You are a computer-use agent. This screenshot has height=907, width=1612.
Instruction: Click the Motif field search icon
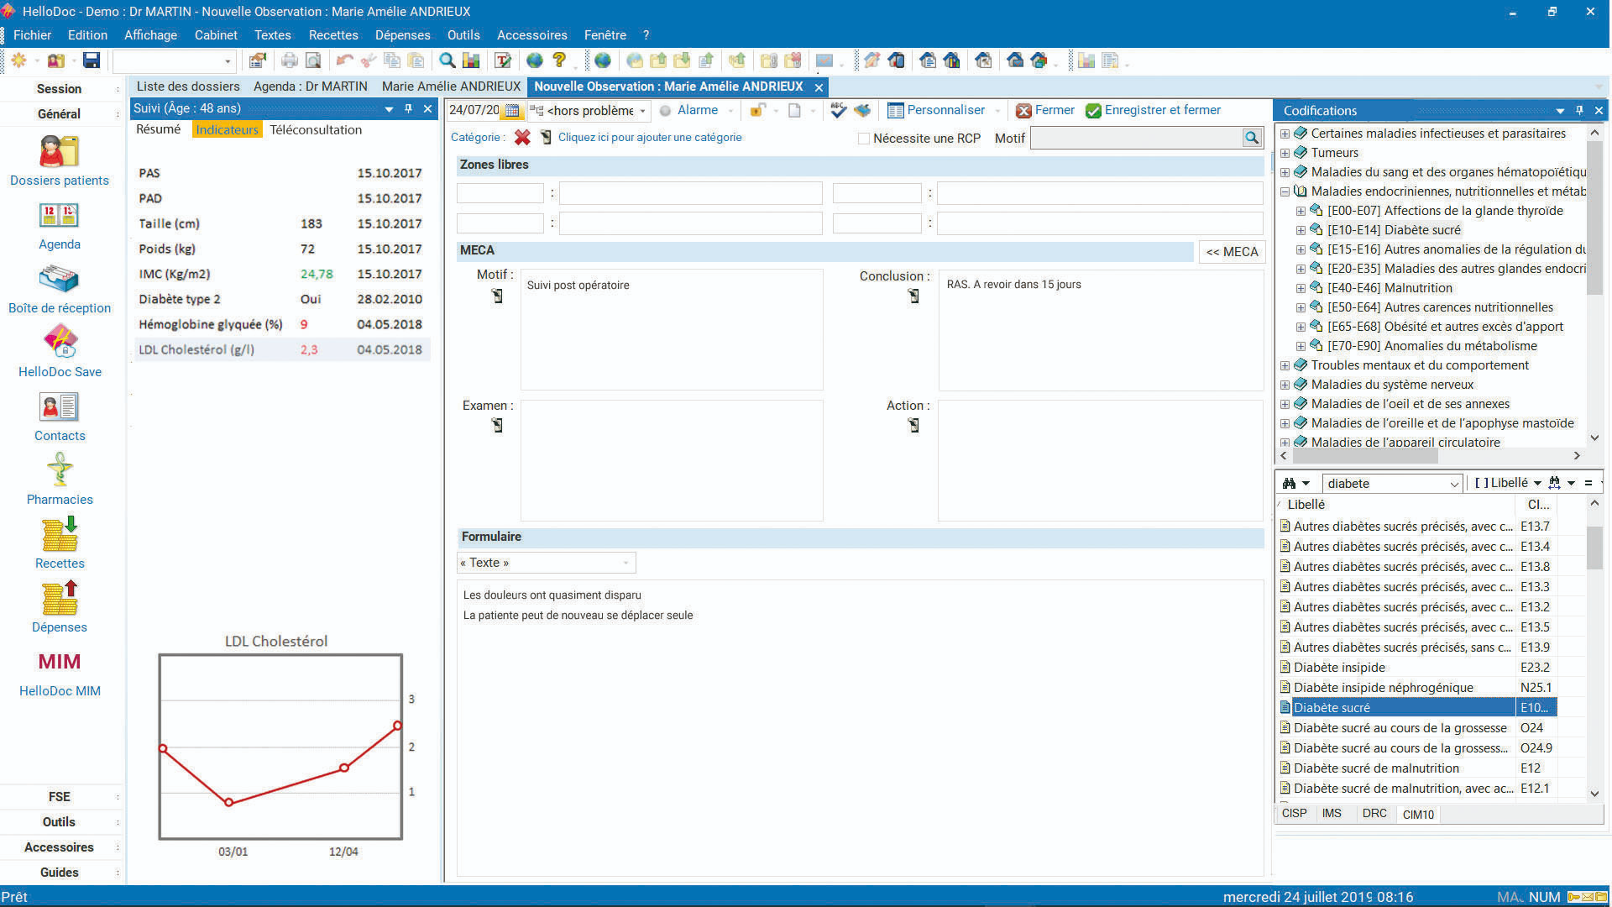pyautogui.click(x=1251, y=138)
